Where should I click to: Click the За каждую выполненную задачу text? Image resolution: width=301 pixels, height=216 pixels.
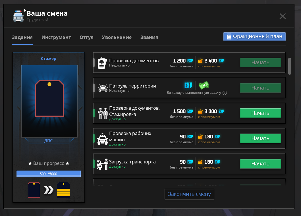(x=194, y=93)
